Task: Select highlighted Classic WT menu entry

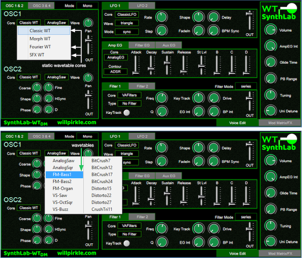Action: 44,31
